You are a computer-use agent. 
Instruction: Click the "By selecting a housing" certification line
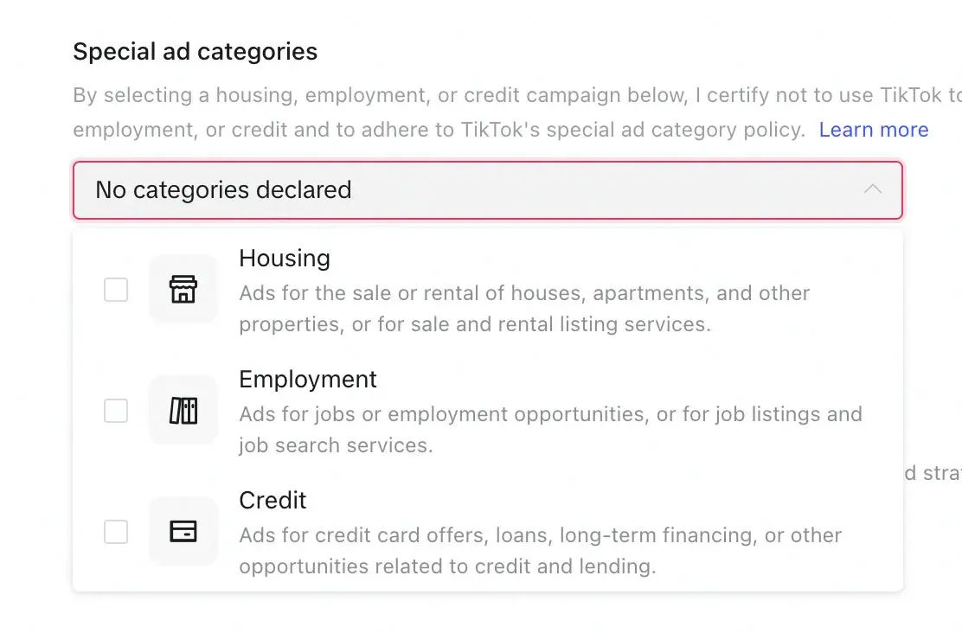[x=517, y=95]
